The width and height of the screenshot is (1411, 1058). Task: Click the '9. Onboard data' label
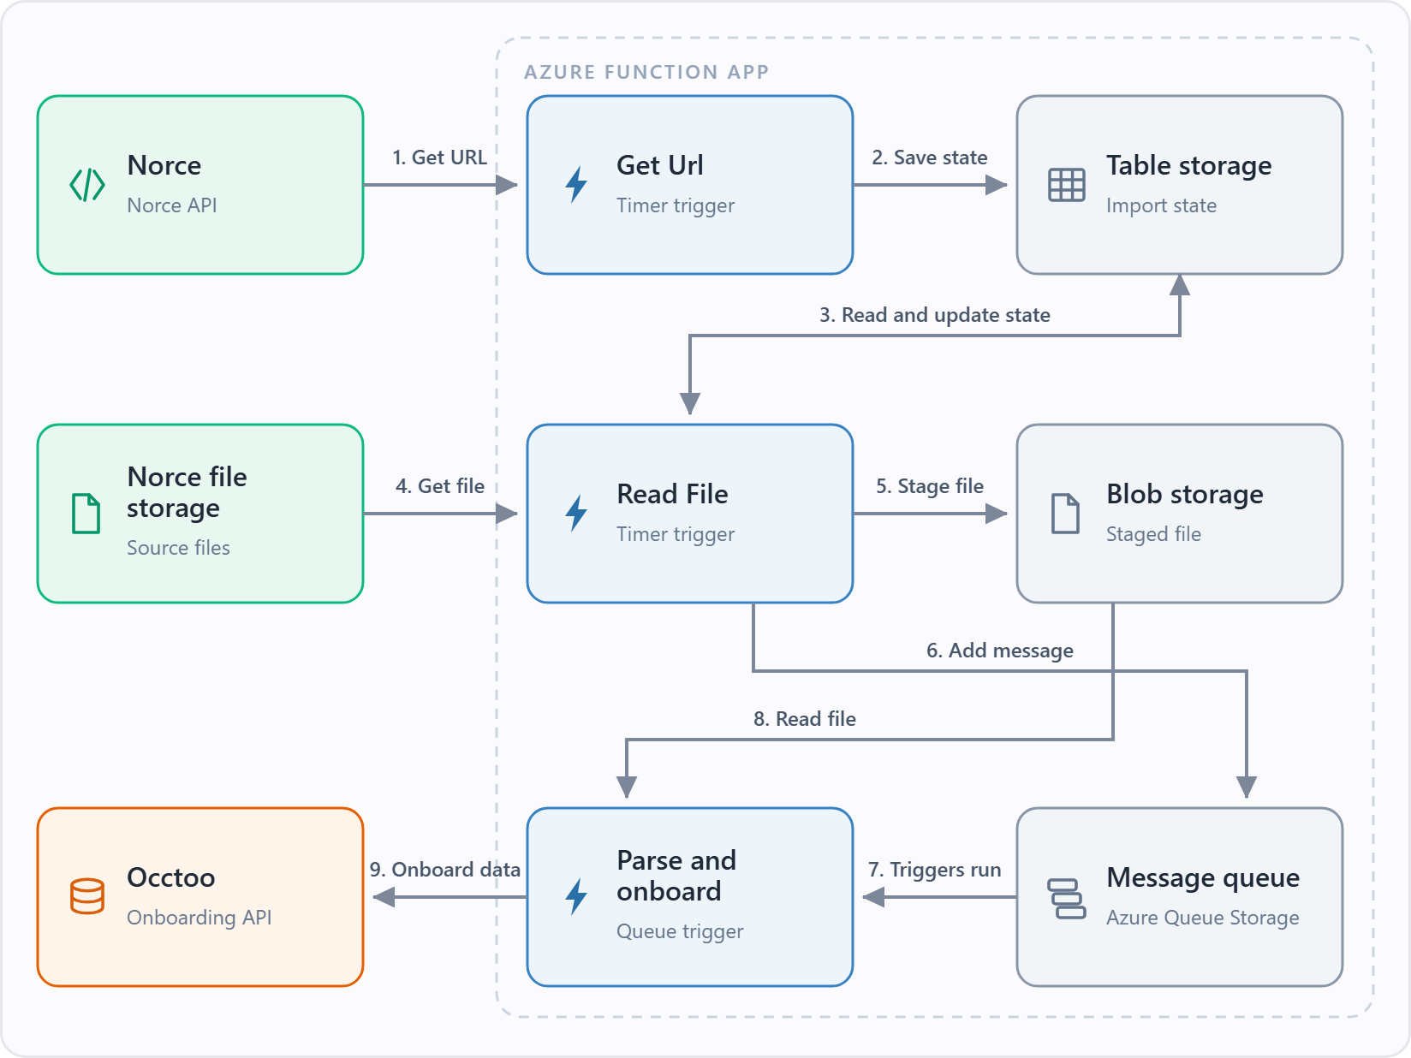coord(445,870)
